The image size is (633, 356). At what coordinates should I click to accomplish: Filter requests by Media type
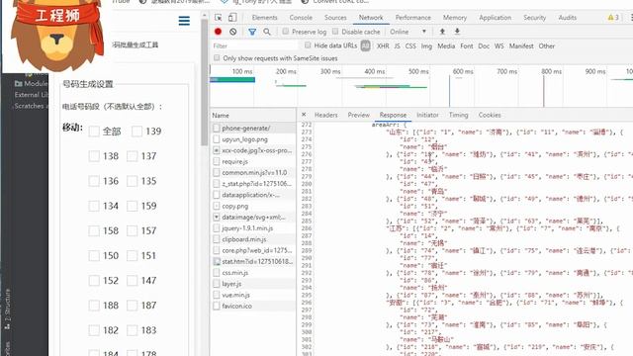[446, 46]
